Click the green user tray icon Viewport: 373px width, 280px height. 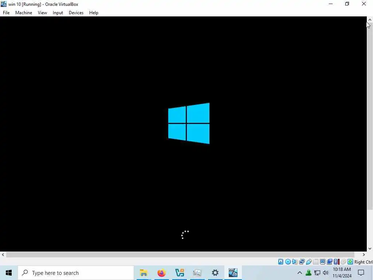click(309, 273)
